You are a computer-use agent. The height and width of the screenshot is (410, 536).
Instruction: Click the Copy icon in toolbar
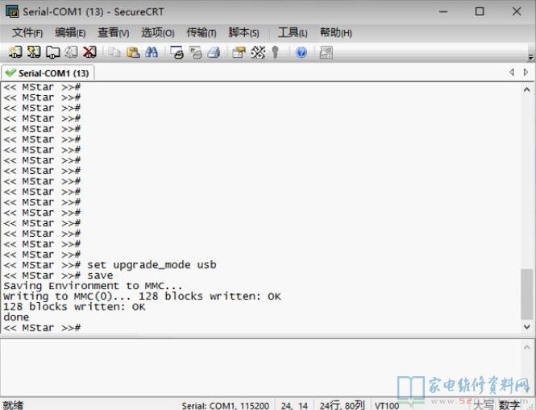click(x=114, y=52)
